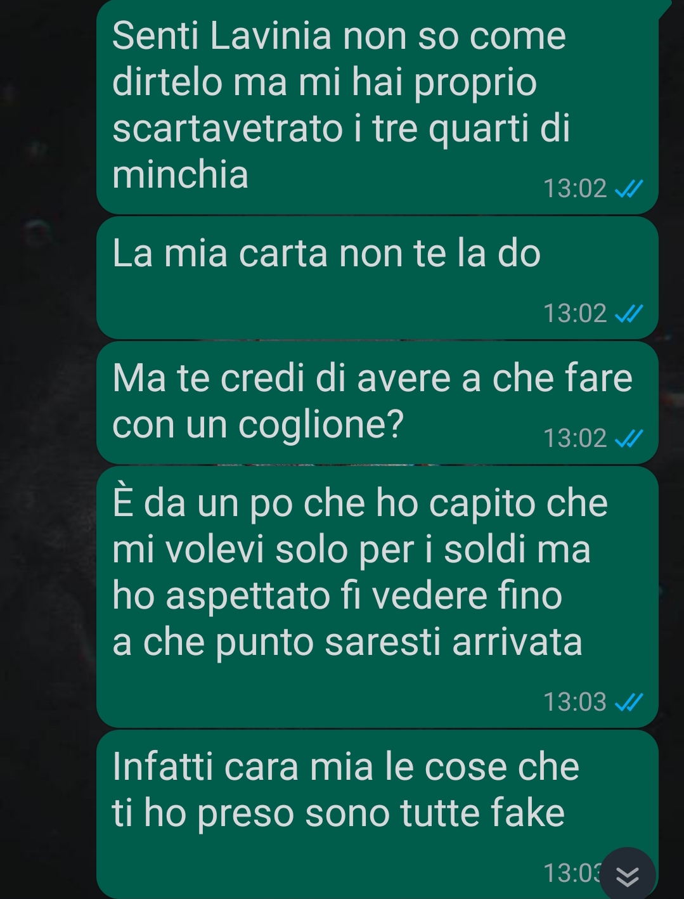Tap the word 'soldi' in fourth message
This screenshot has width=684, height=899.
pyautogui.click(x=485, y=549)
